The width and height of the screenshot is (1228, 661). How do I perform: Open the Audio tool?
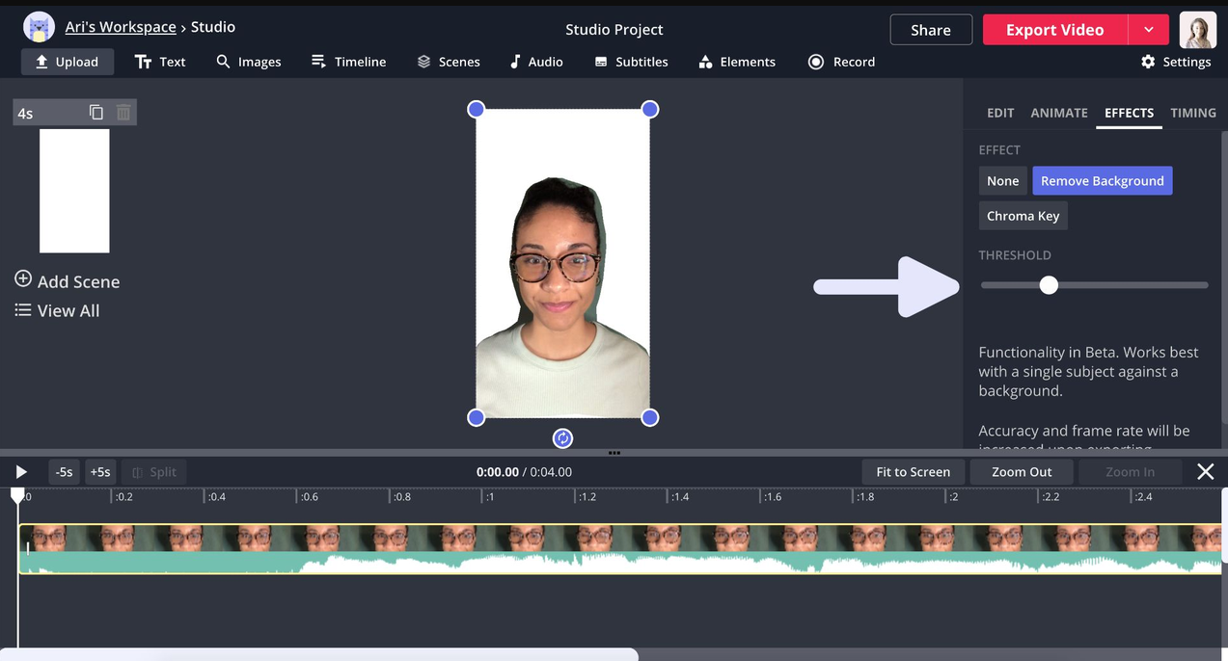pos(536,62)
